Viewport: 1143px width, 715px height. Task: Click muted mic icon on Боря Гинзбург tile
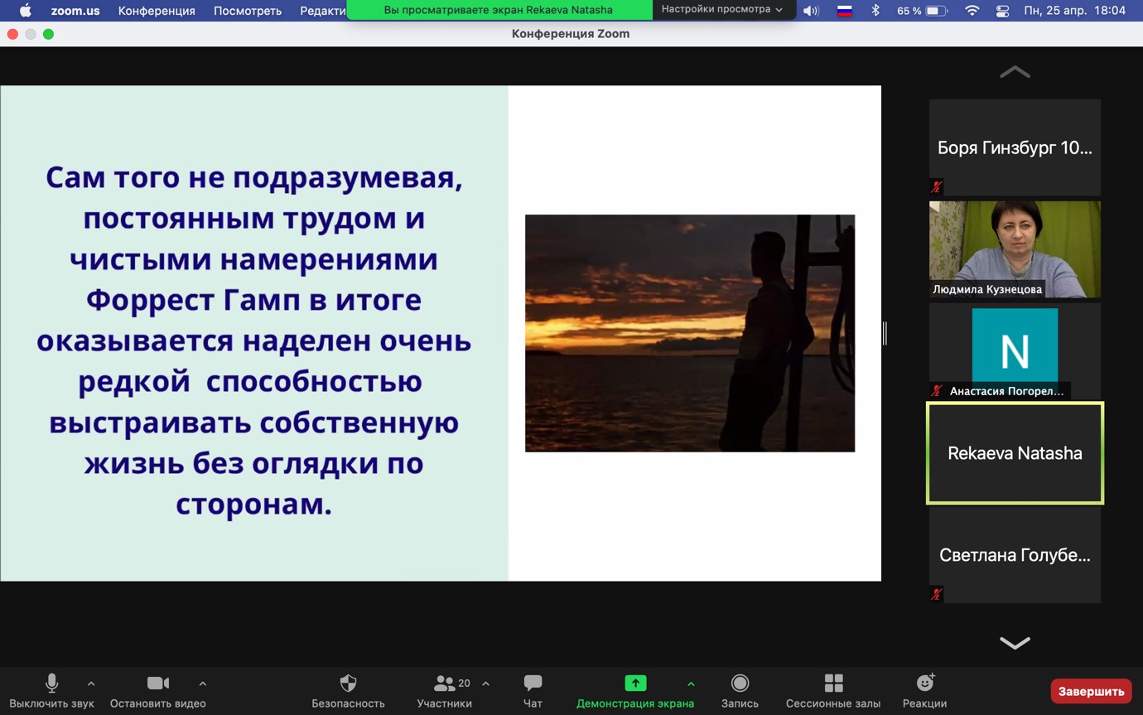pyautogui.click(x=937, y=186)
